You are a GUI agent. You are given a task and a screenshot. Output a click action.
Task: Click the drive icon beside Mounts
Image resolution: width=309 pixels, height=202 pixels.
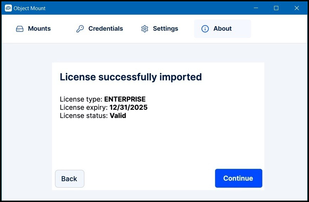[20, 29]
